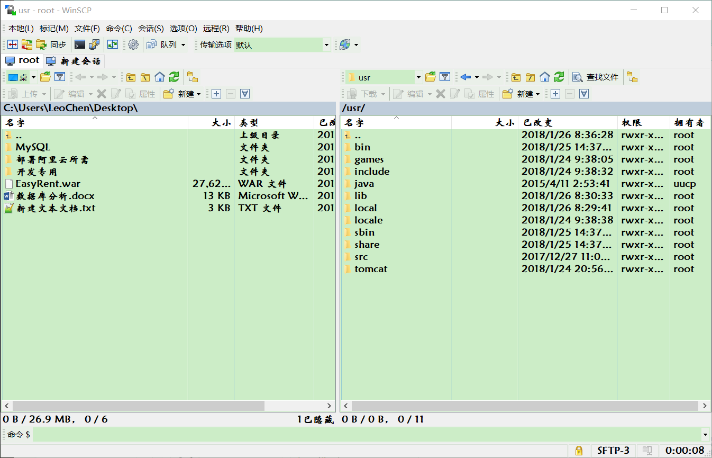Click remote panel 新建 new button
The width and height of the screenshot is (712, 458).
coord(522,94)
